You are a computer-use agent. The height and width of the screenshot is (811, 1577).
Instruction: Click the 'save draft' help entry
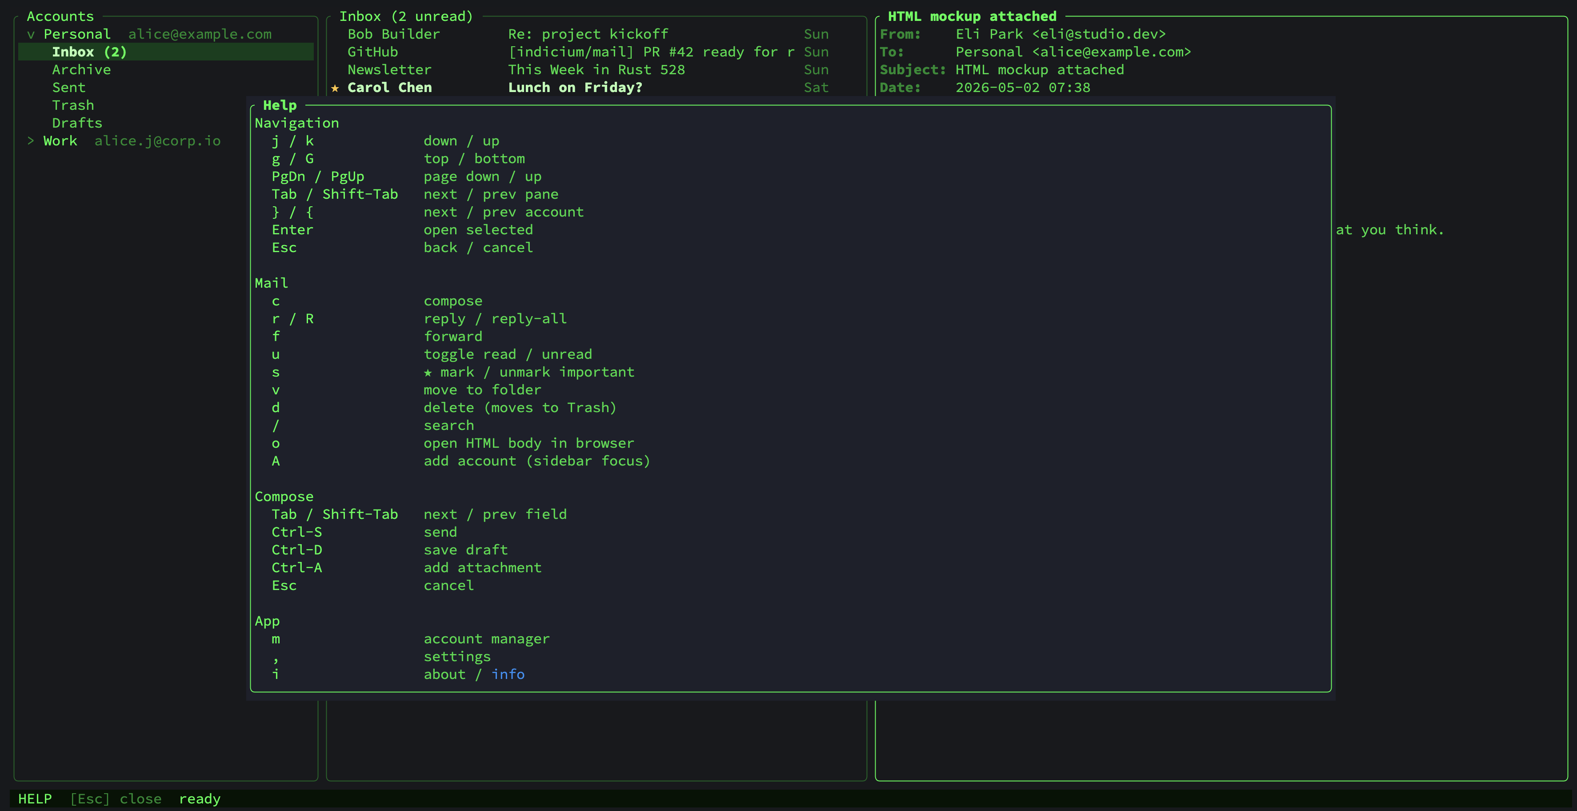[466, 550]
